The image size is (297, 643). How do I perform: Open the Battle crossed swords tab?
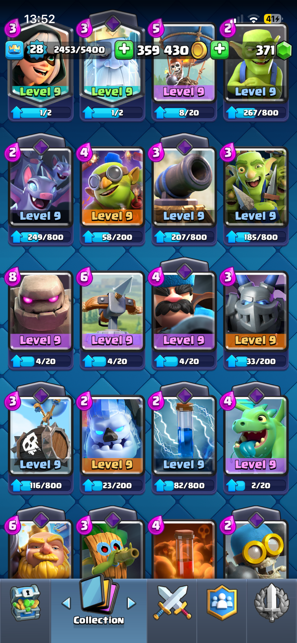(172, 602)
